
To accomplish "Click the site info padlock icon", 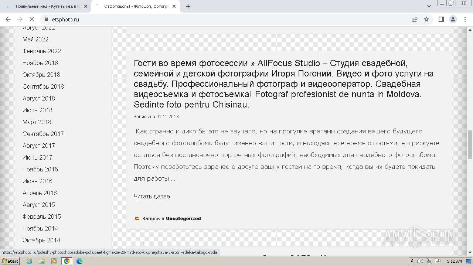I will point(46,19).
